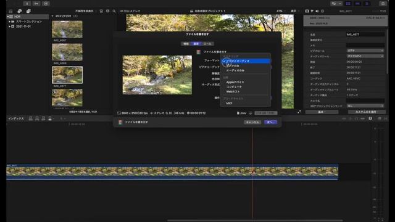Select ビデオとオーディオ format option
The width and height of the screenshot is (395, 222).
click(246, 61)
